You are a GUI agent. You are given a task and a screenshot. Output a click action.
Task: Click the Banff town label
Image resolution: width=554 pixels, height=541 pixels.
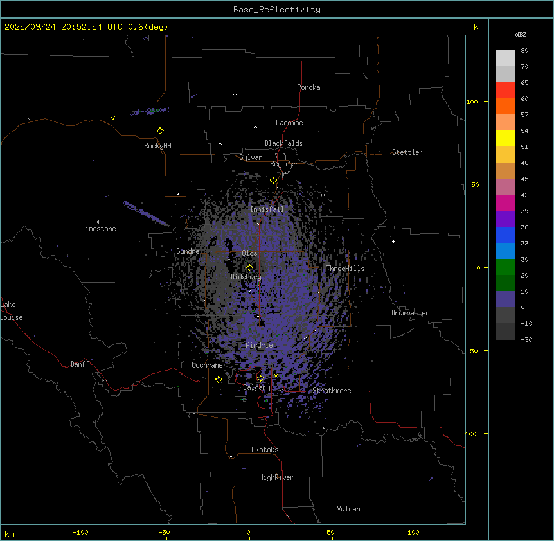click(80, 364)
